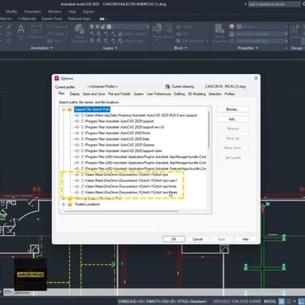Select the AutoCAD 2025\support\en-US path
The image size is (305, 305).
pos(123,127)
